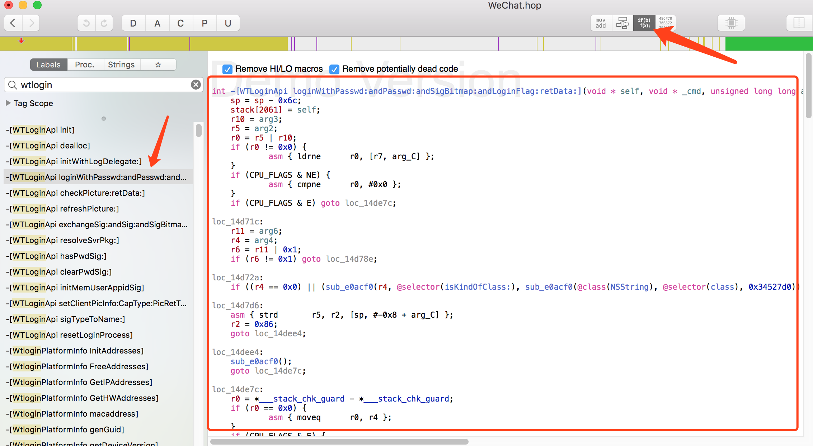Clear the wtlogin search text
Image resolution: width=813 pixels, height=446 pixels.
(196, 85)
